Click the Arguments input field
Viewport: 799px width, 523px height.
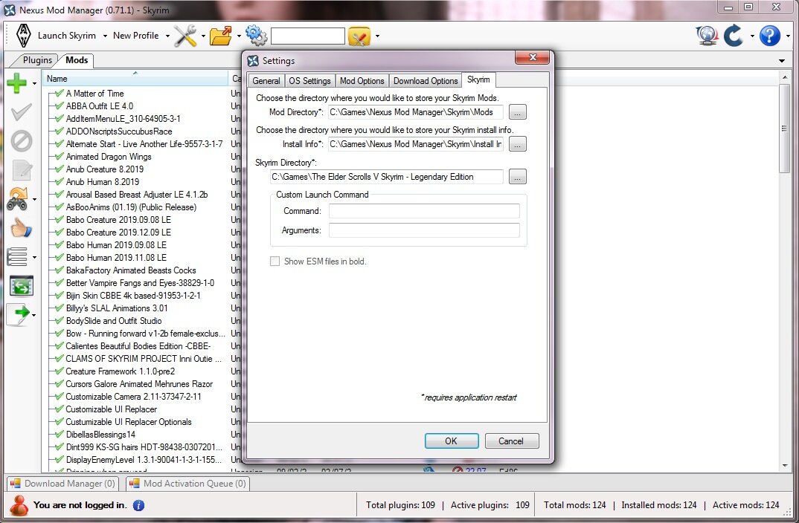424,230
